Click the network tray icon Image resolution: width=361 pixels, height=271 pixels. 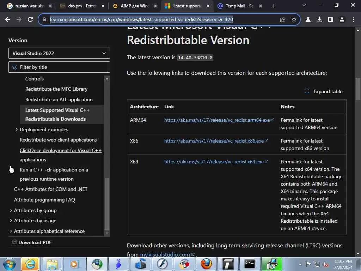point(317,264)
